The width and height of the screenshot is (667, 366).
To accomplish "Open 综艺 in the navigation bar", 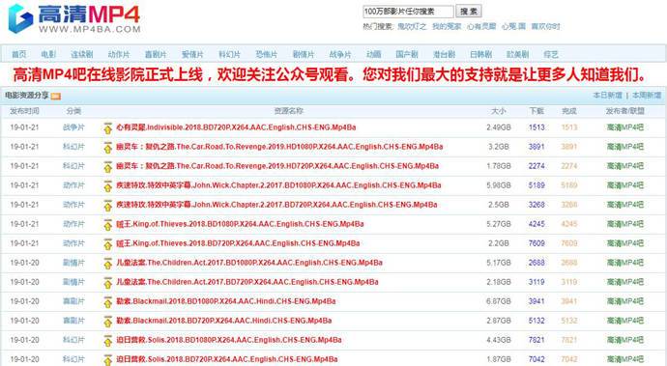I will pos(550,54).
